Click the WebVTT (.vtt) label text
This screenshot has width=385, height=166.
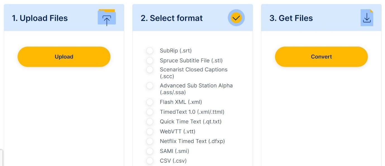tap(178, 131)
